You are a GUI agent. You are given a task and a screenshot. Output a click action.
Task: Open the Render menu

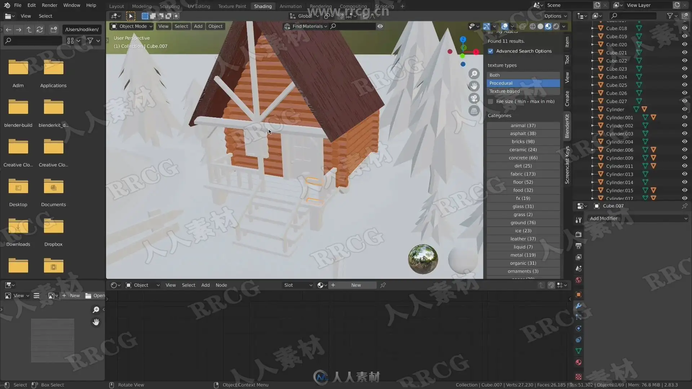click(49, 5)
